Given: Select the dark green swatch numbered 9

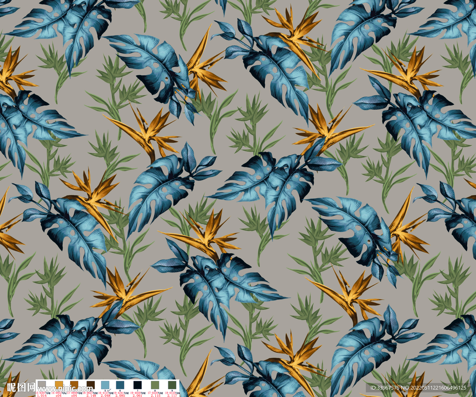Looking at the screenshot, I should point(172,385).
